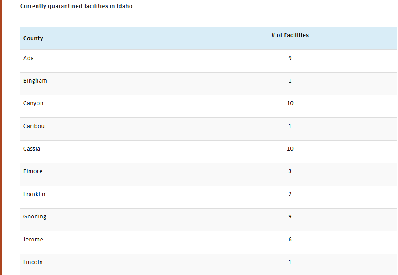Click the '# of Facilities' column header
Screen dimensions: 398x275
[290, 35]
